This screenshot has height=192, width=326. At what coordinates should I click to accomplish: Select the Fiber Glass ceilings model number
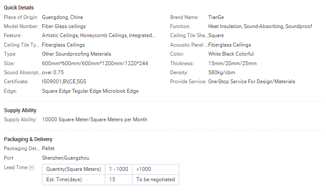(63, 27)
